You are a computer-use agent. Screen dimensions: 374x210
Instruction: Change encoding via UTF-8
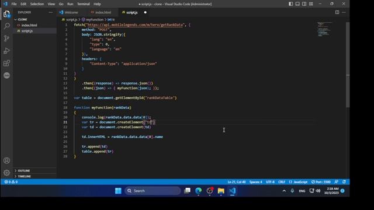(x=270, y=182)
